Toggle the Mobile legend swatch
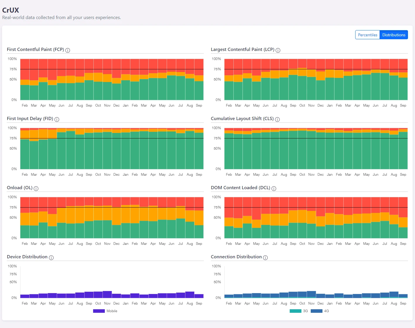This screenshot has height=328, width=415. tap(99, 311)
